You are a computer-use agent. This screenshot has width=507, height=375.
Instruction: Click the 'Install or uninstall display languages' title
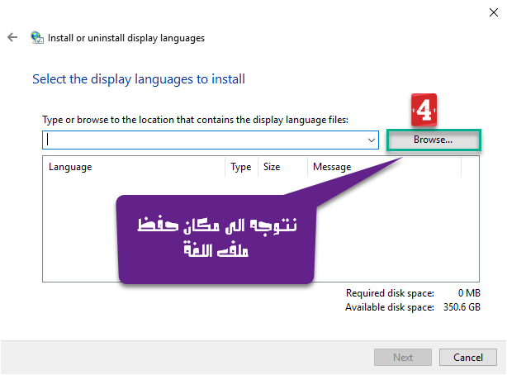pyautogui.click(x=126, y=38)
